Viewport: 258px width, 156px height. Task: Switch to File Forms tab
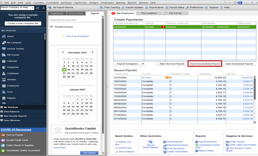175,13
